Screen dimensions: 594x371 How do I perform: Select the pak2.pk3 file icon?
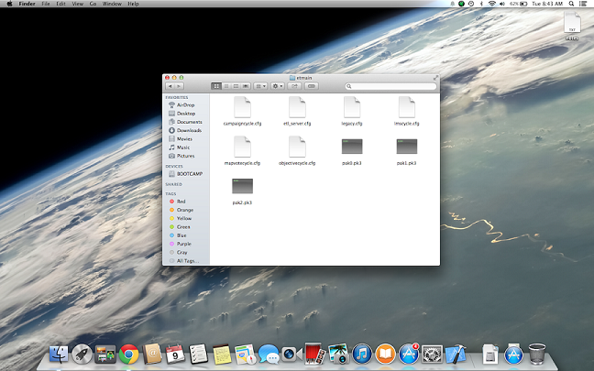(242, 186)
